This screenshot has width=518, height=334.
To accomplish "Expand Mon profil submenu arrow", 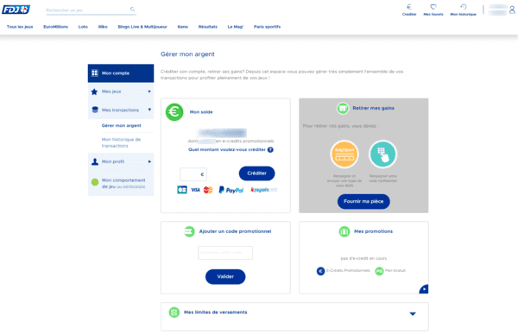I will pyautogui.click(x=149, y=161).
